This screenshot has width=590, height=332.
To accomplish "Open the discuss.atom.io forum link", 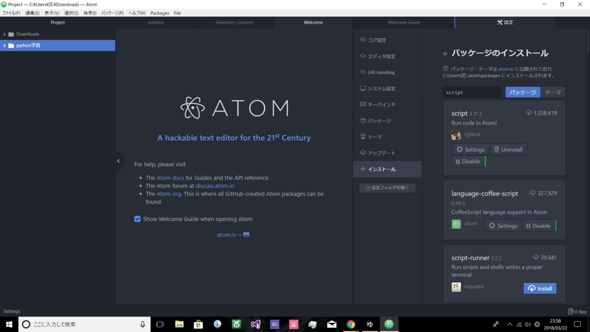I will 215,186.
